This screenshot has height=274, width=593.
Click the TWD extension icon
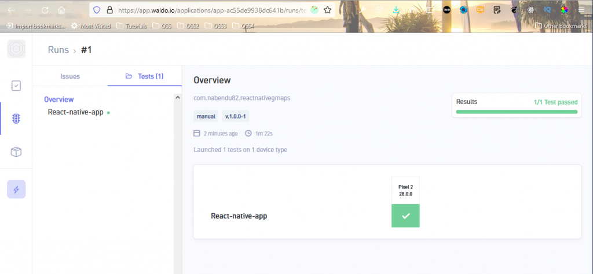pyautogui.click(x=446, y=10)
